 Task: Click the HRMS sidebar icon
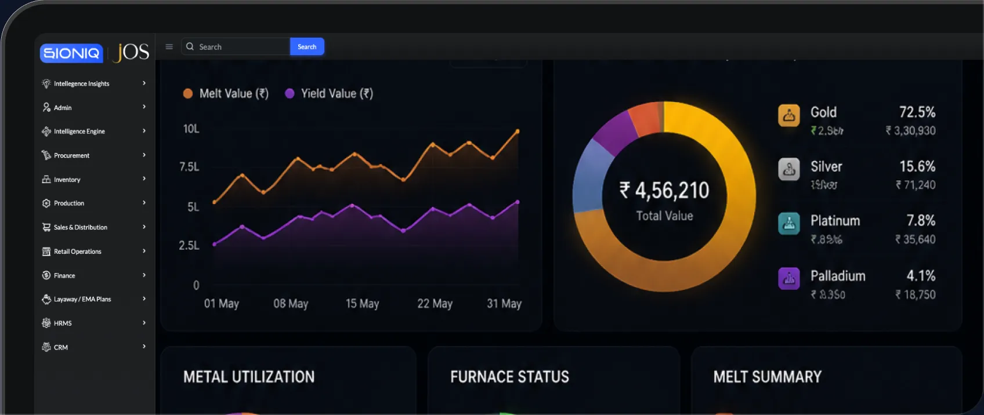46,323
